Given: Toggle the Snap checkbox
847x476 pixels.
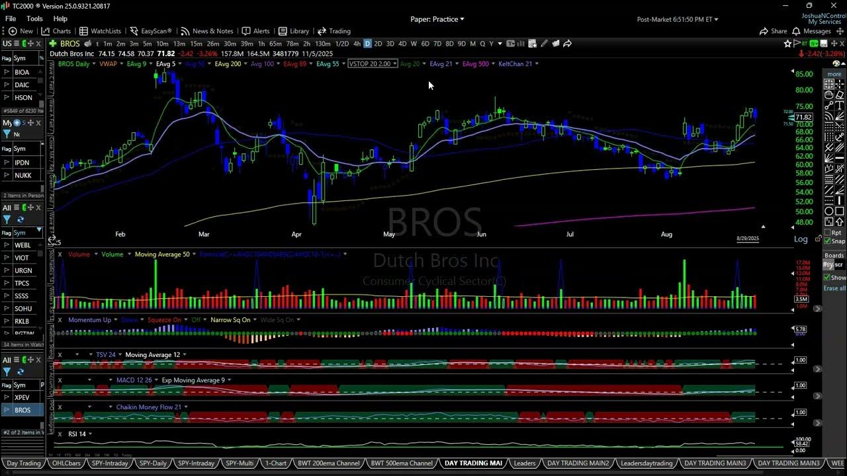Looking at the screenshot, I should [x=828, y=241].
